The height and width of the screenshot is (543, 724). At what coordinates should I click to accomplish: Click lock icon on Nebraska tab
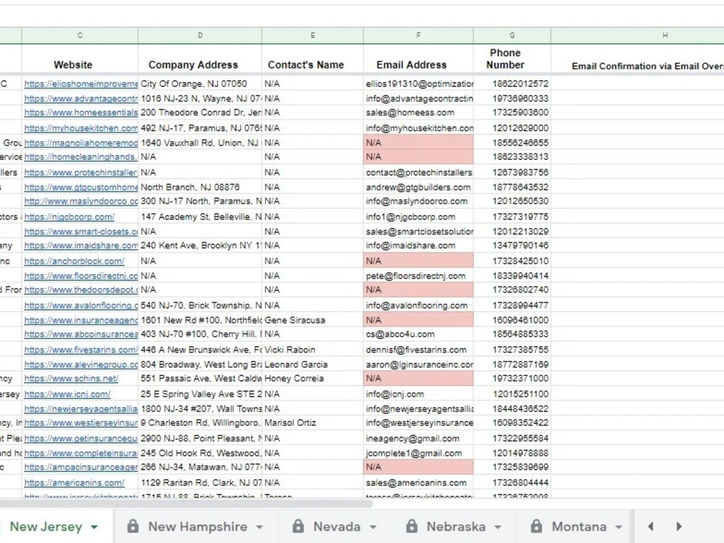[411, 526]
